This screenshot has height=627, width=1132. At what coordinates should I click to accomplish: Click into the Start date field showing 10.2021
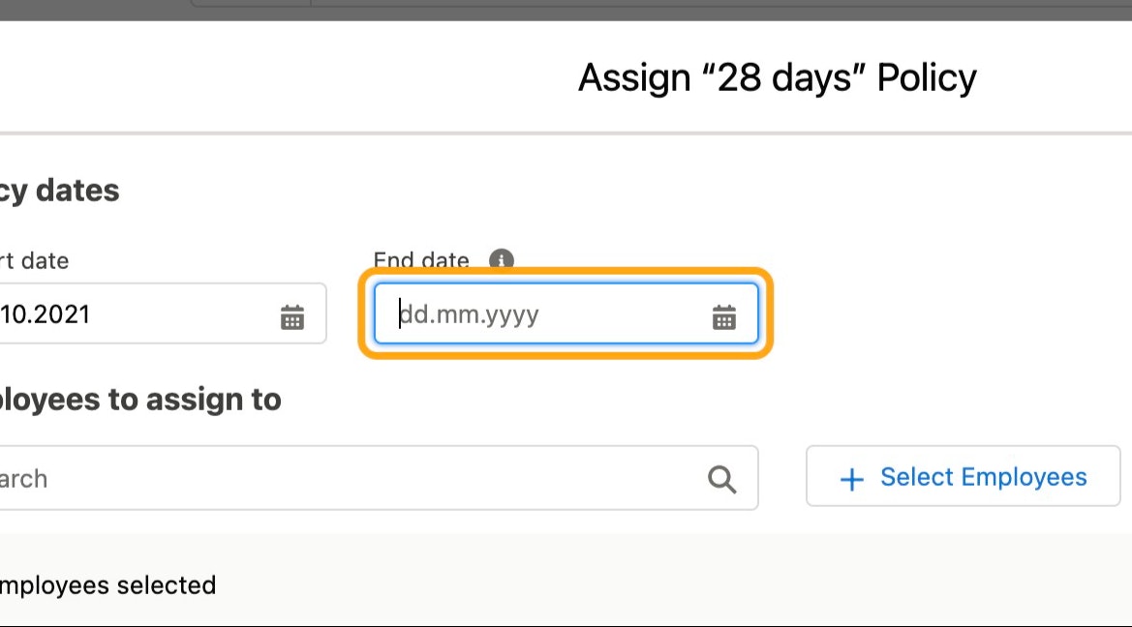pos(163,313)
